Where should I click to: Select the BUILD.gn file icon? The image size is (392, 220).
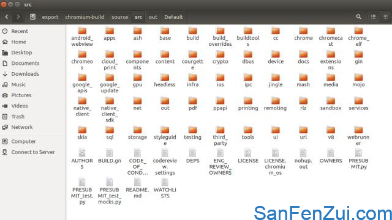110,153
